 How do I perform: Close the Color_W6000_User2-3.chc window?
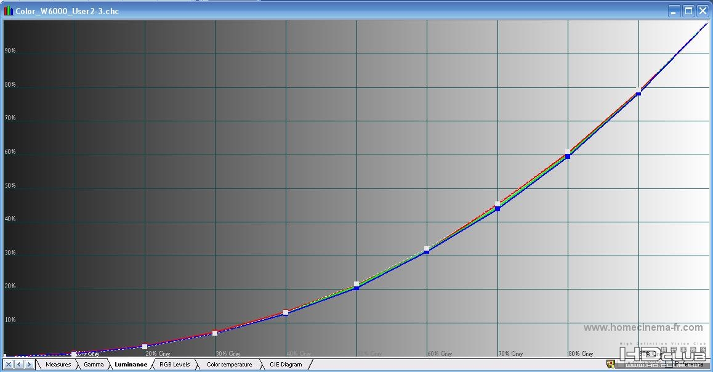(x=703, y=11)
